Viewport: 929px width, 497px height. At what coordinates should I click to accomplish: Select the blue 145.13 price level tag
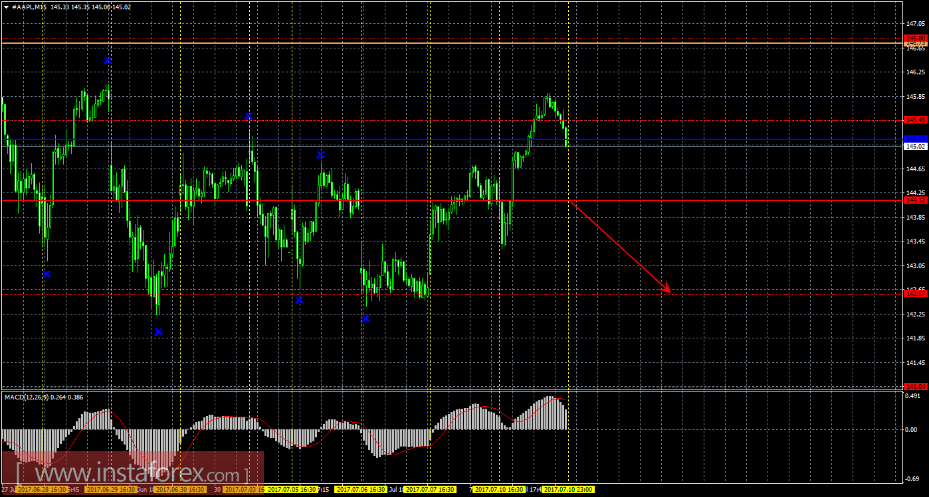(x=915, y=139)
